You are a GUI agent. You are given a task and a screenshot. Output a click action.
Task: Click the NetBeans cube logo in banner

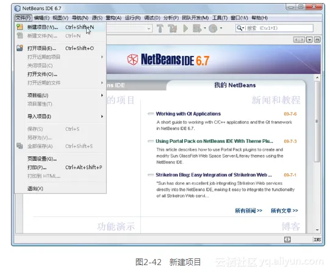(132, 60)
